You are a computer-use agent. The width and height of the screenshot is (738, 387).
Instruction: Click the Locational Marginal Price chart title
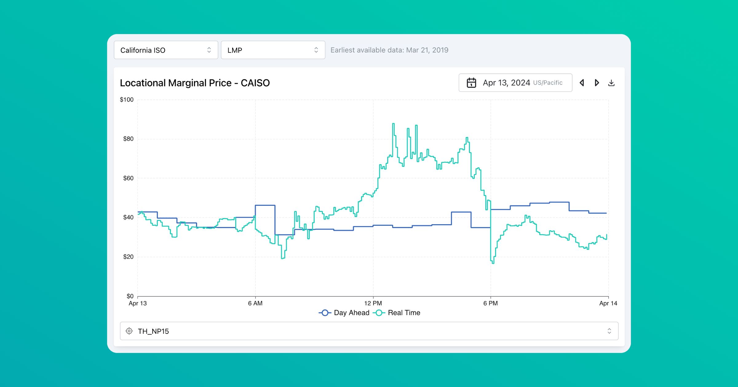[x=195, y=83]
